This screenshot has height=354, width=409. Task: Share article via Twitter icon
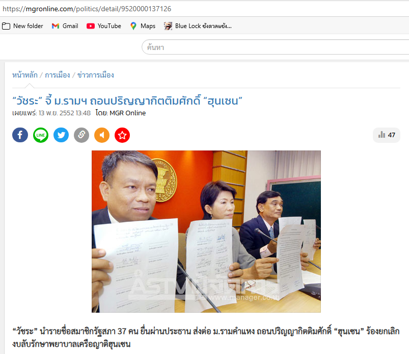point(61,135)
